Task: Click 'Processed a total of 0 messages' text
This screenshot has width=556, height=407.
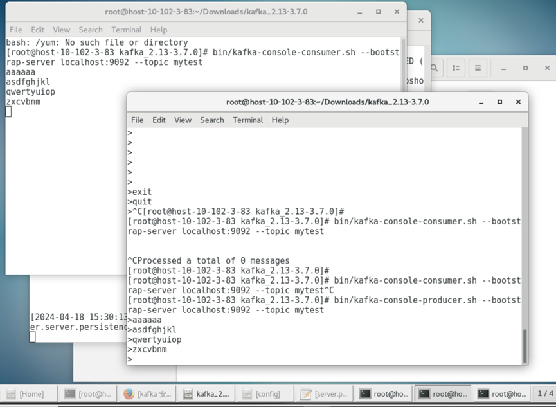Action: click(213, 261)
